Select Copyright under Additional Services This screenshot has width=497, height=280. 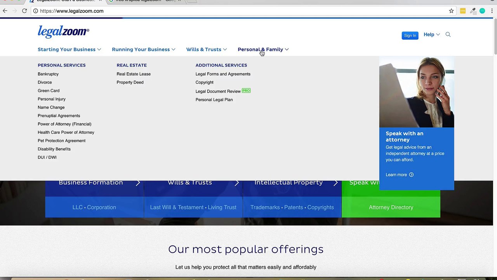pyautogui.click(x=205, y=82)
